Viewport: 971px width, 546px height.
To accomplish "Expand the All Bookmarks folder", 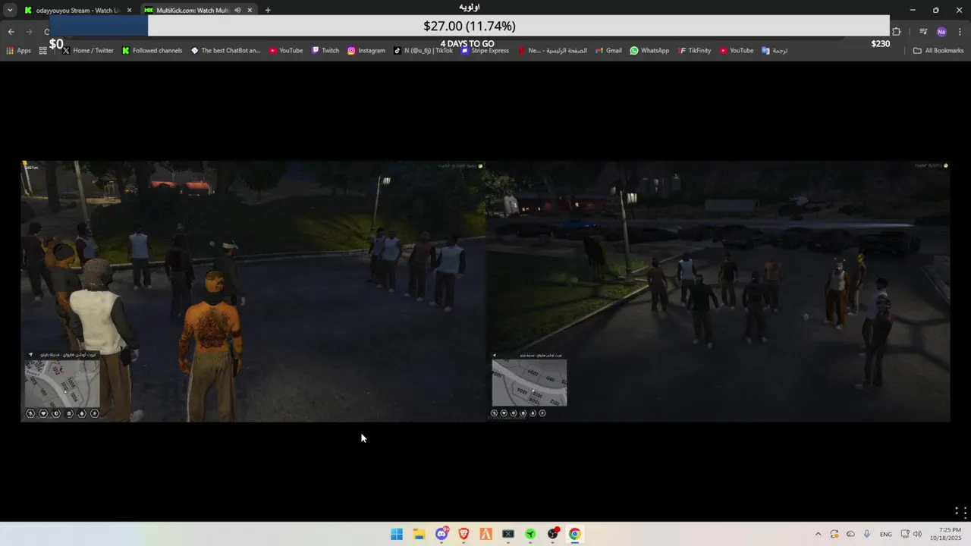I will click(x=938, y=51).
